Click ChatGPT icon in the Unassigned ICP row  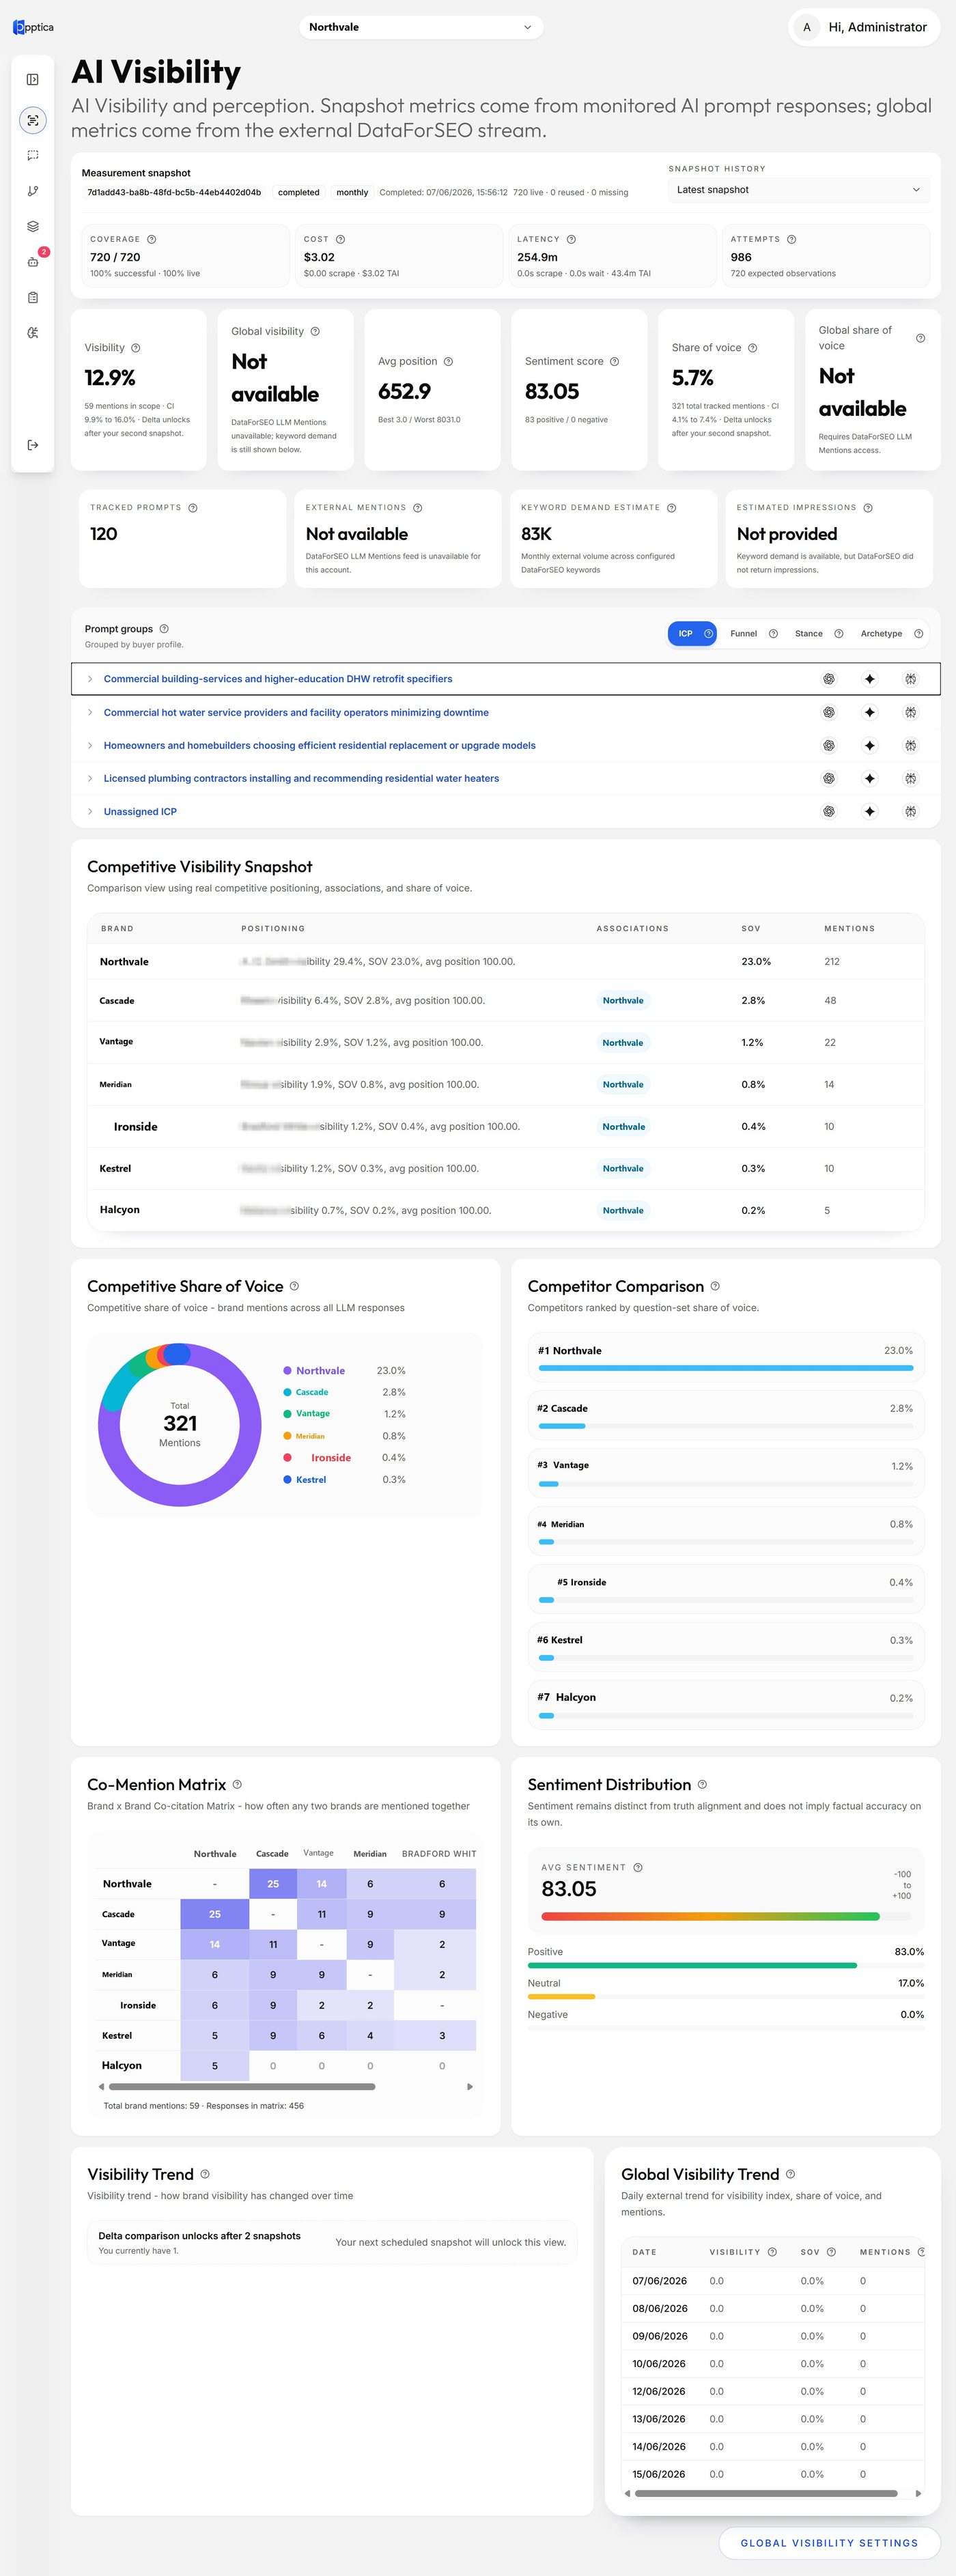(x=829, y=811)
